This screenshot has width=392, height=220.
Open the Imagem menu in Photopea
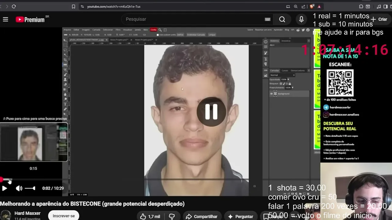86,30
